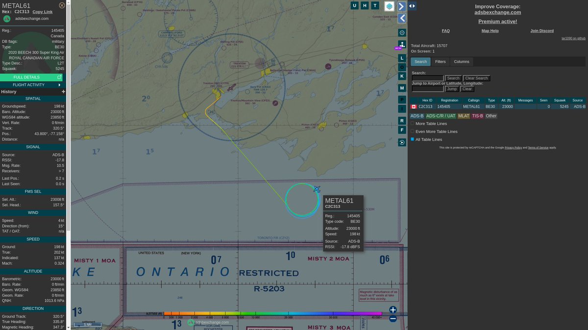588x330 pixels.
Task: Open the Google Privacy Policy link
Action: click(x=513, y=147)
